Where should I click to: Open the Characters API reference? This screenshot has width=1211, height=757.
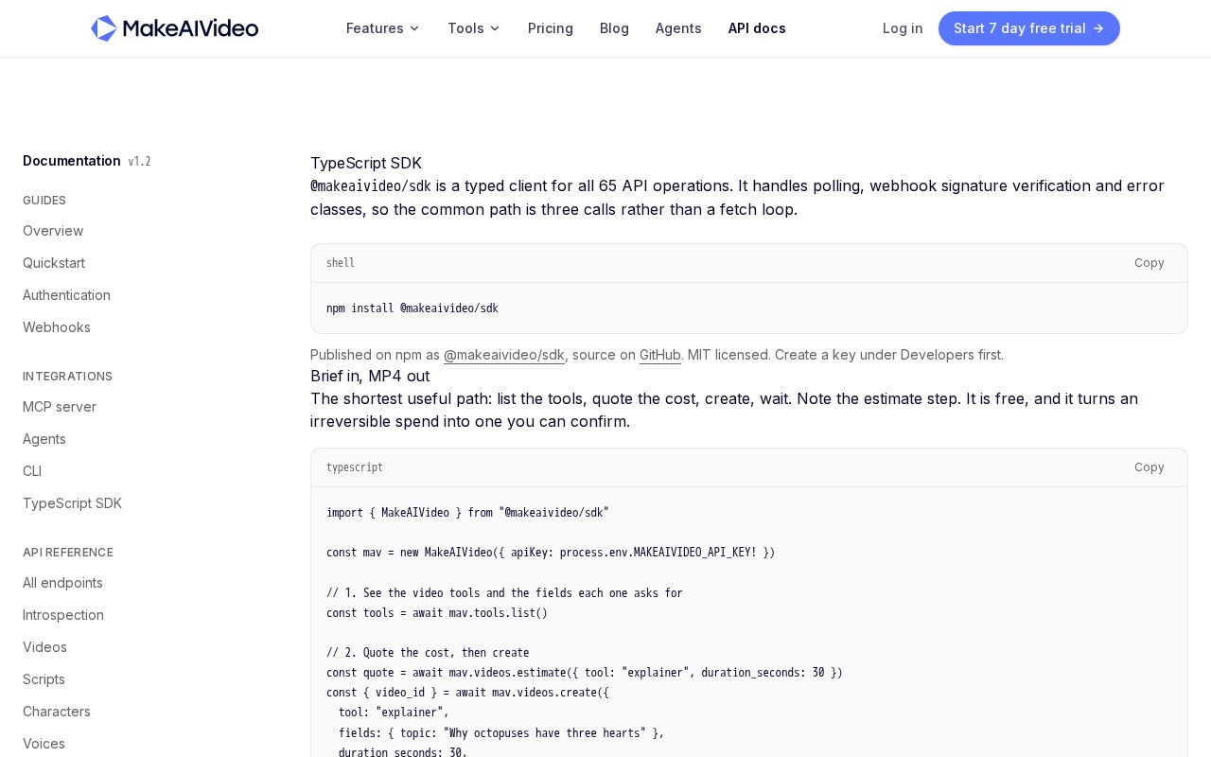(57, 712)
